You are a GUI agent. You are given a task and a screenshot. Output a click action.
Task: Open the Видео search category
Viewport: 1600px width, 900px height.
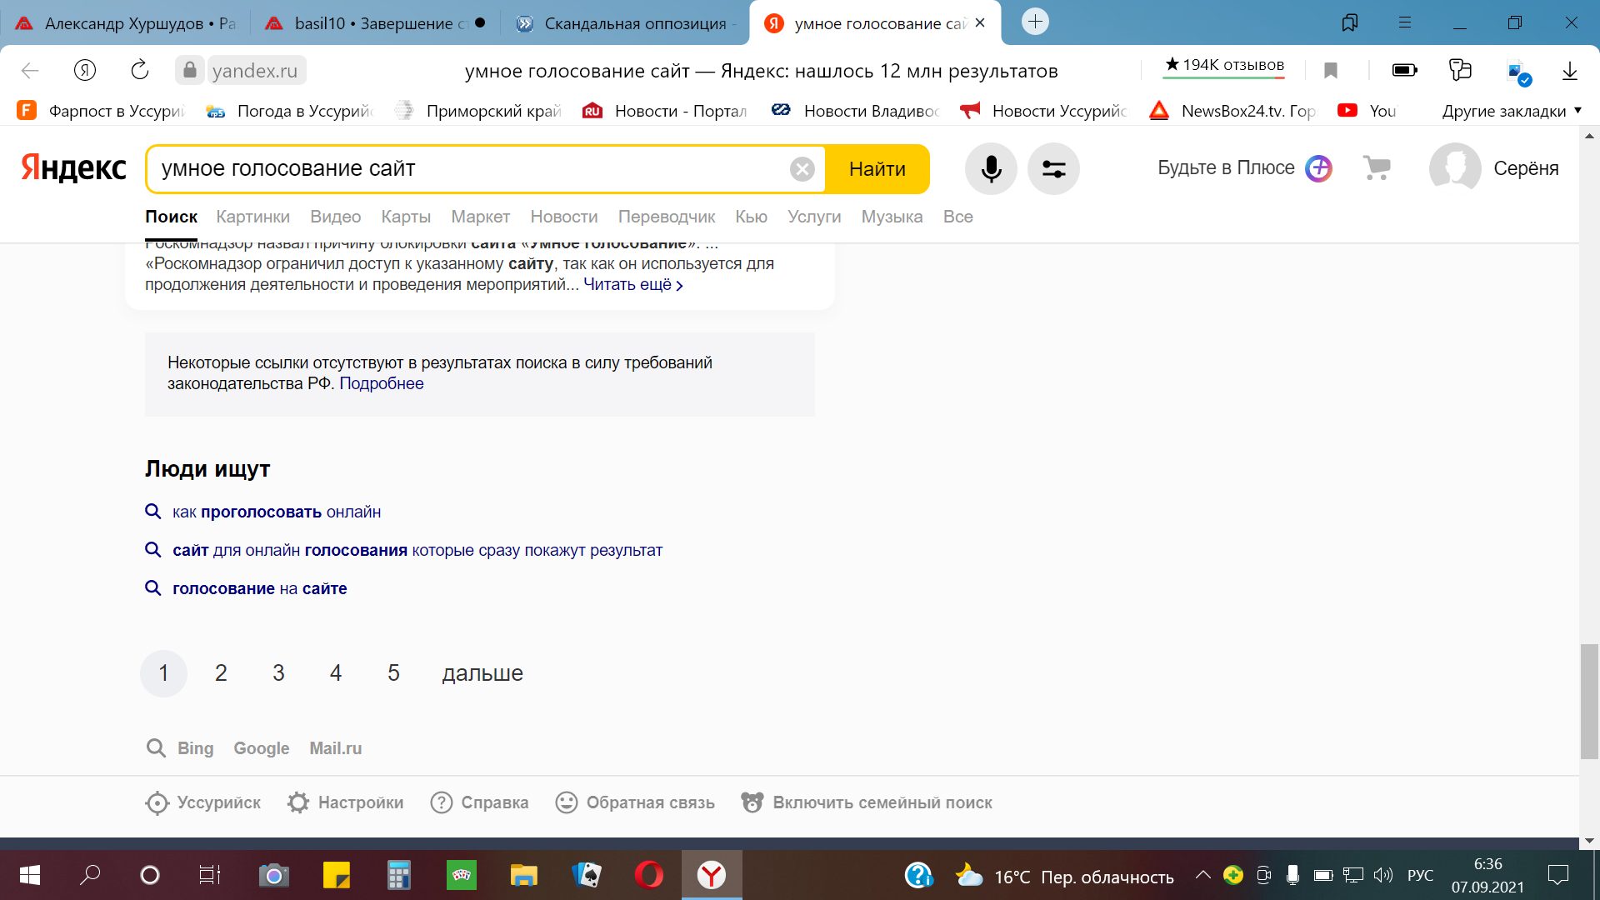pyautogui.click(x=335, y=217)
